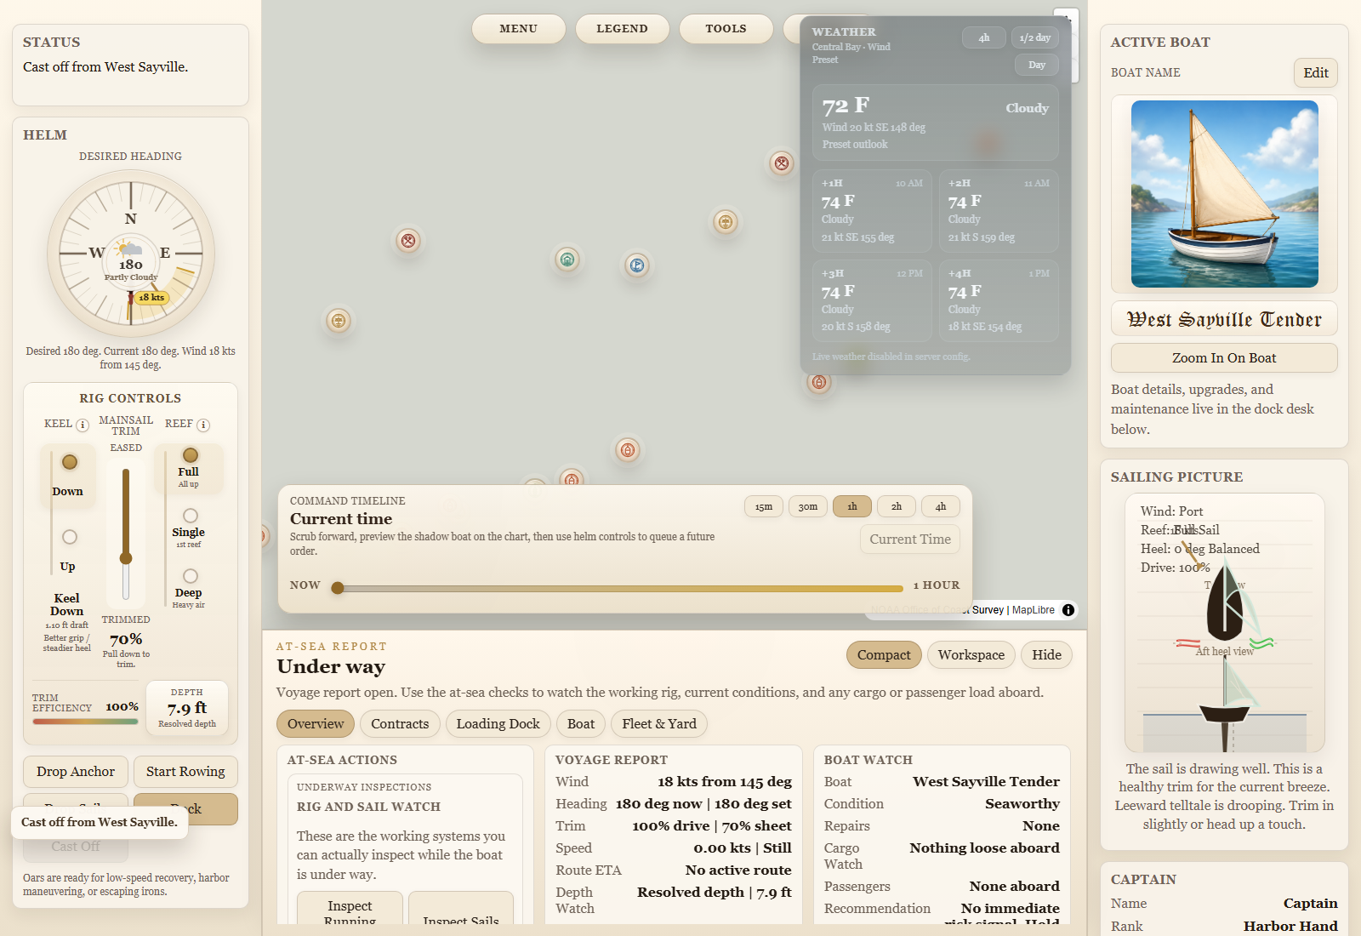Switch command timeline range to 2h
The image size is (1361, 936).
point(897,506)
